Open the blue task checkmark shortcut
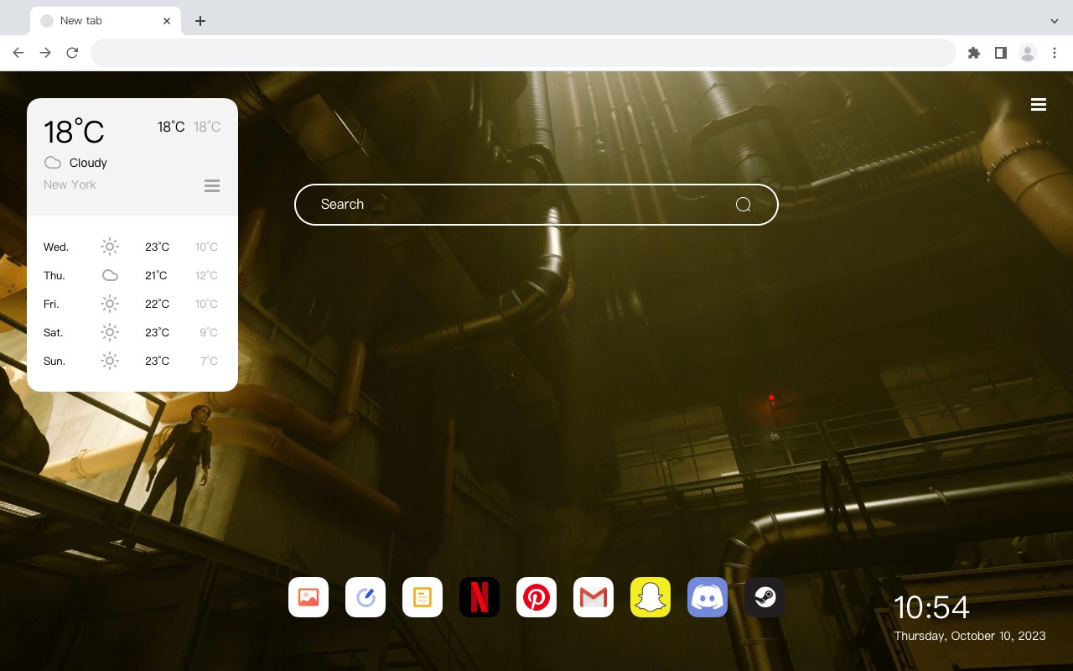 [365, 597]
